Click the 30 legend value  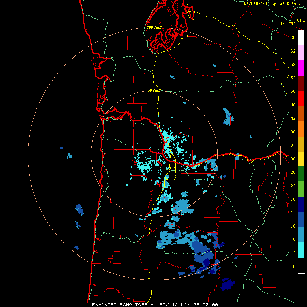[293, 159]
